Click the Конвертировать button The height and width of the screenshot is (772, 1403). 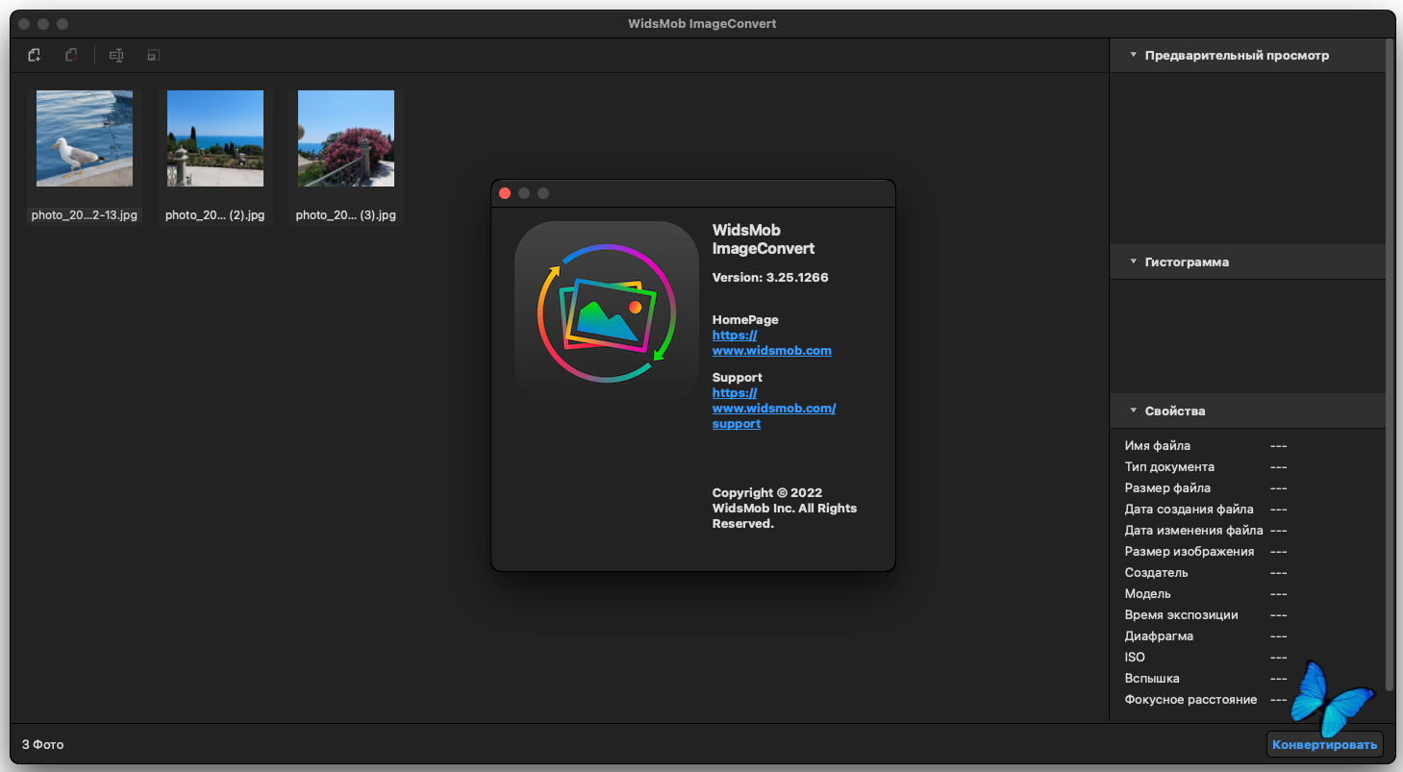1325,744
